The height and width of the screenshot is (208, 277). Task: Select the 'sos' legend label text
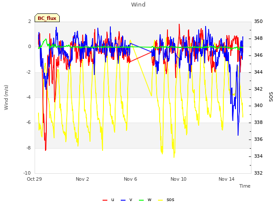pos(170,200)
